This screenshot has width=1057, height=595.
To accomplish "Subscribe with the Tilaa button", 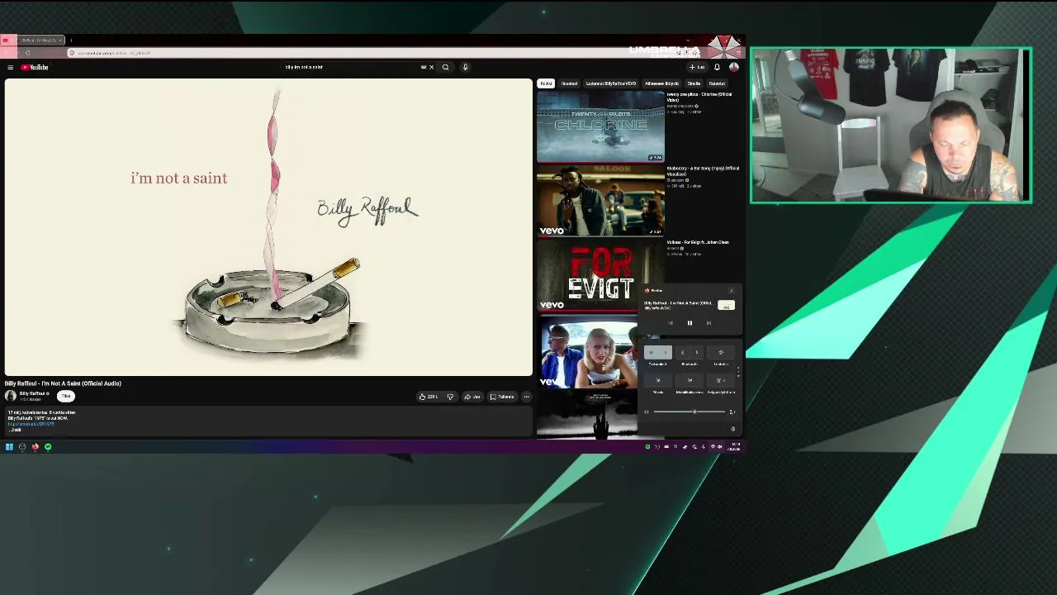I will (66, 396).
